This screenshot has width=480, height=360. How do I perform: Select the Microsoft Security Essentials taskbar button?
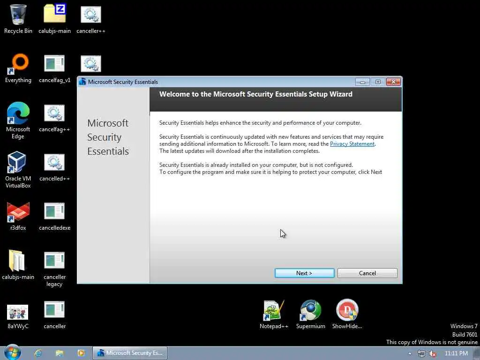click(130, 353)
